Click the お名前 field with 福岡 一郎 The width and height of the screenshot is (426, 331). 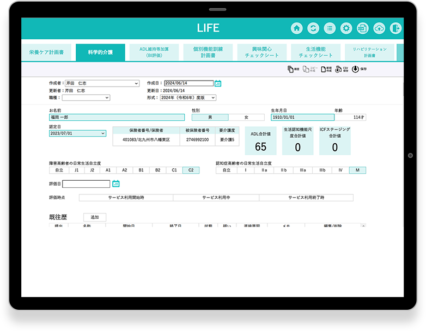pyautogui.click(x=117, y=117)
